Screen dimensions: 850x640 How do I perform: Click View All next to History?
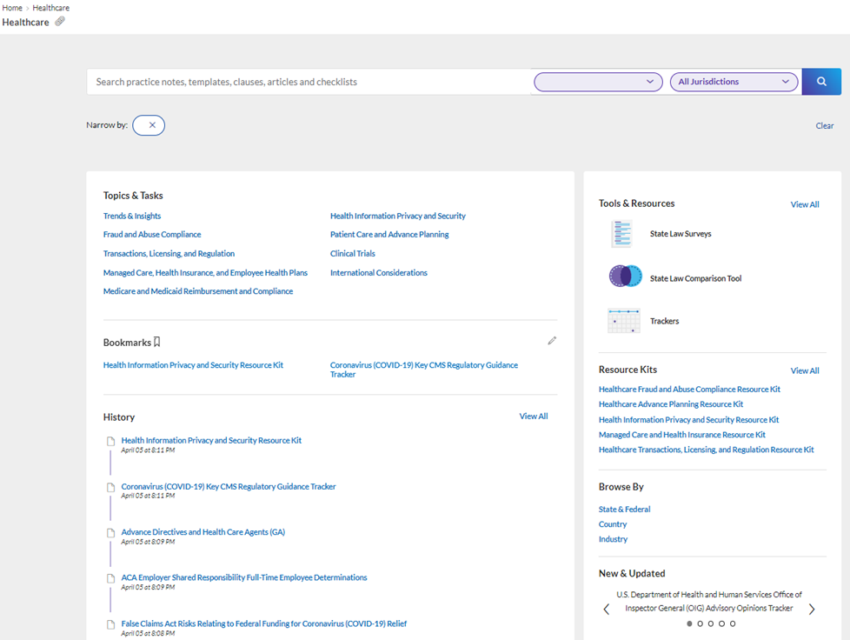[534, 416]
